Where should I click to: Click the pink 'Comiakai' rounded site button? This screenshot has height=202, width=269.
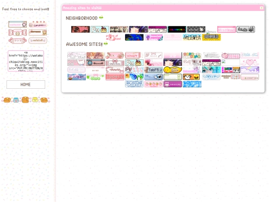[38, 24]
